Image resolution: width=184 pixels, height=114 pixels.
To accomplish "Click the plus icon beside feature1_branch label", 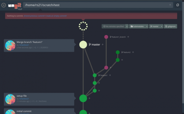I will pos(128,37).
